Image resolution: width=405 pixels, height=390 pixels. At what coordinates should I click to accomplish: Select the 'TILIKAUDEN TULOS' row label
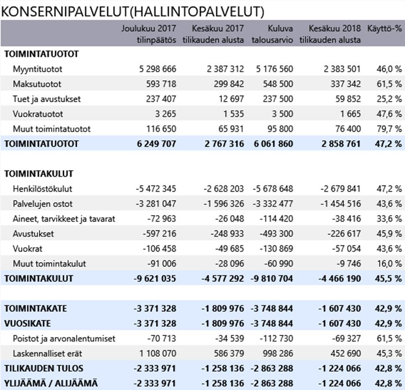(44, 369)
